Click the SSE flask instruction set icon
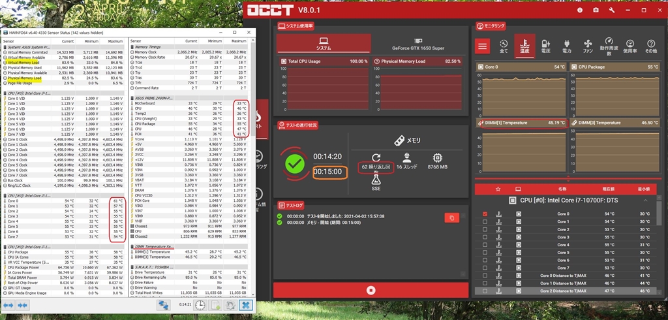This screenshot has width=668, height=320. click(x=376, y=180)
